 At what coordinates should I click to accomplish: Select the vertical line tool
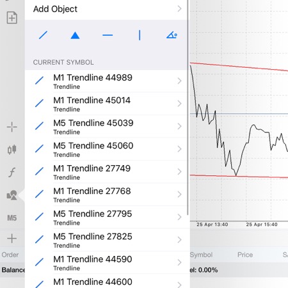point(140,35)
